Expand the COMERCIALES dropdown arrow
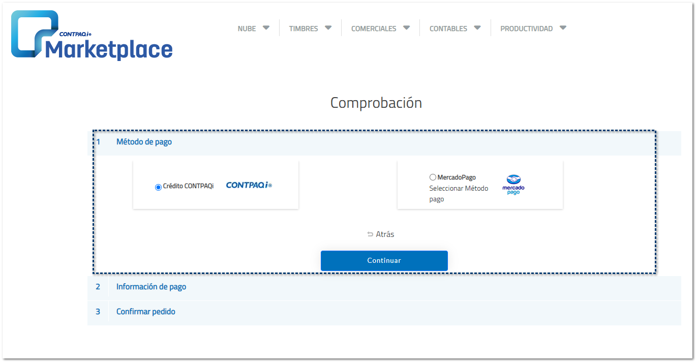Image resolution: width=697 pixels, height=363 pixels. (406, 28)
